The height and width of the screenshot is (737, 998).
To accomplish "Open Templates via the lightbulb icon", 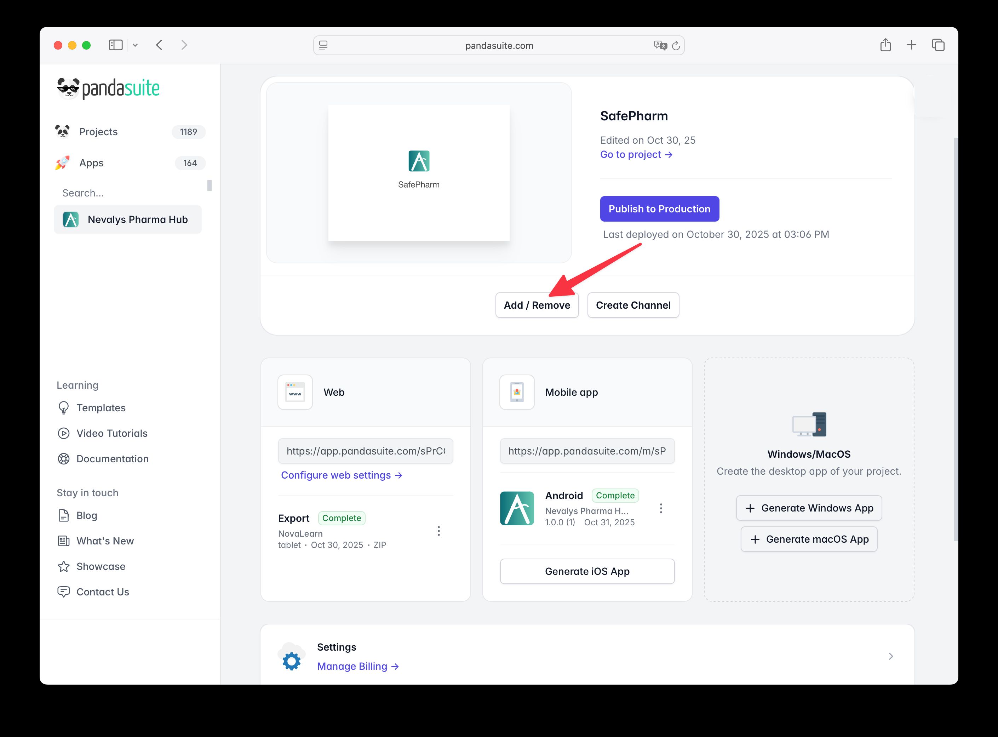I will tap(64, 407).
